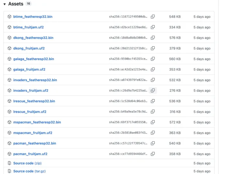Download dkong_fruitjam.uf2
232x174 pixels.
[29, 48]
